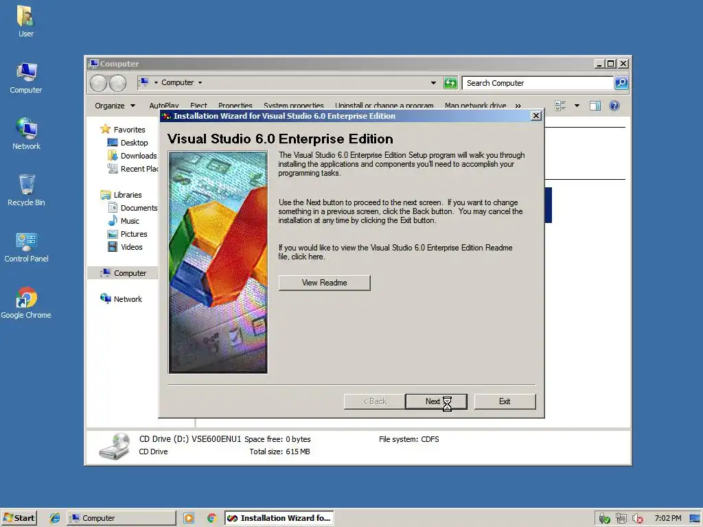Launch the Google Chrome desktop shortcut
The image size is (703, 527).
pos(26,303)
